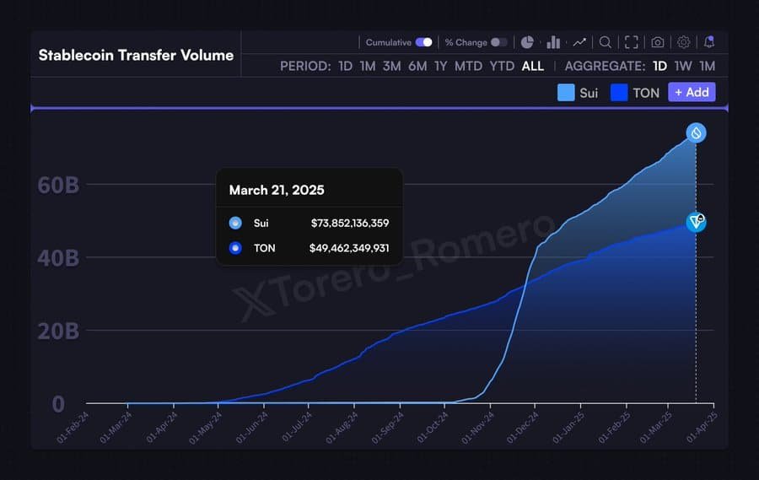Click the TON blue color swatch
Viewport: 759px width, 480px height.
(619, 93)
